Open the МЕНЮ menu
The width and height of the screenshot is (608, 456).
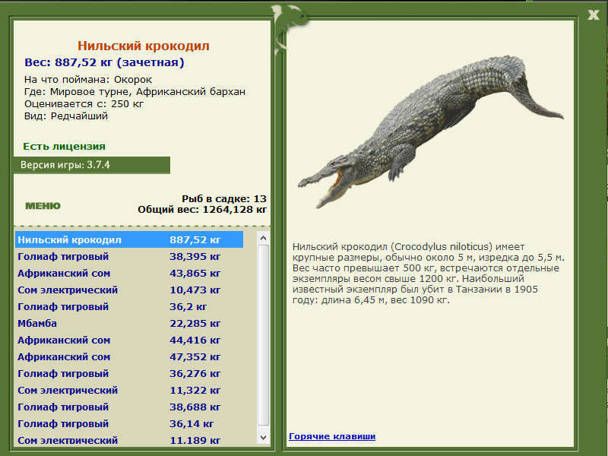tap(43, 206)
